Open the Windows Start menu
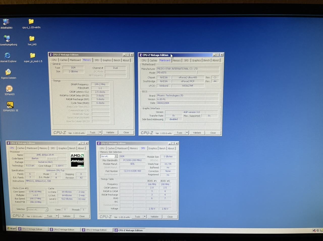Viewport: 323px width, 241px height. click(11, 228)
